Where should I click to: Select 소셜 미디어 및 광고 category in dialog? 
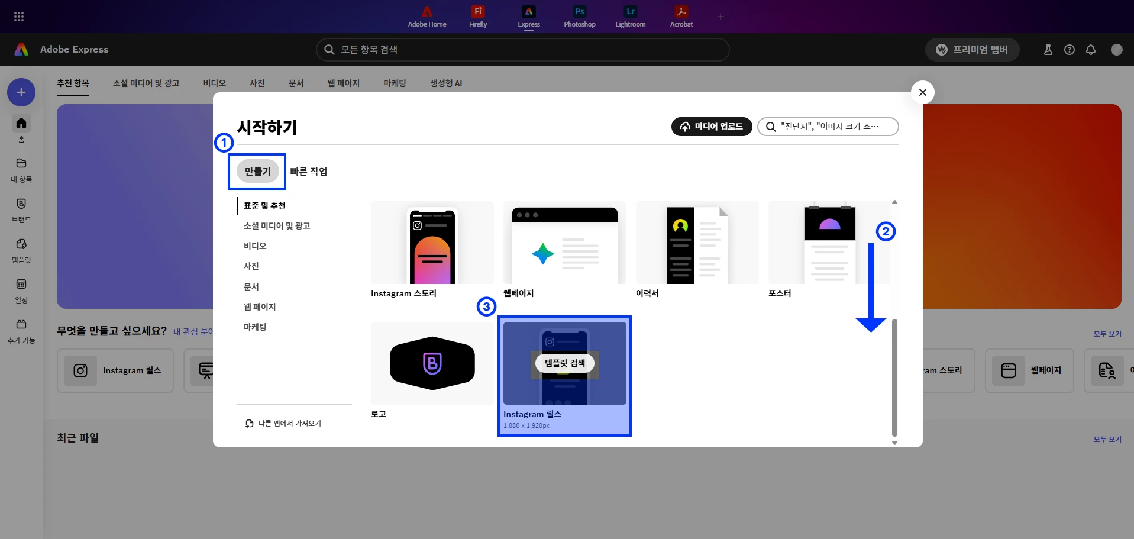tap(277, 226)
